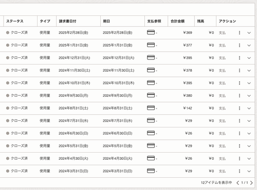Click credit card icon in 2025年2月28日 row
The width and height of the screenshot is (257, 190).
pos(151,32)
